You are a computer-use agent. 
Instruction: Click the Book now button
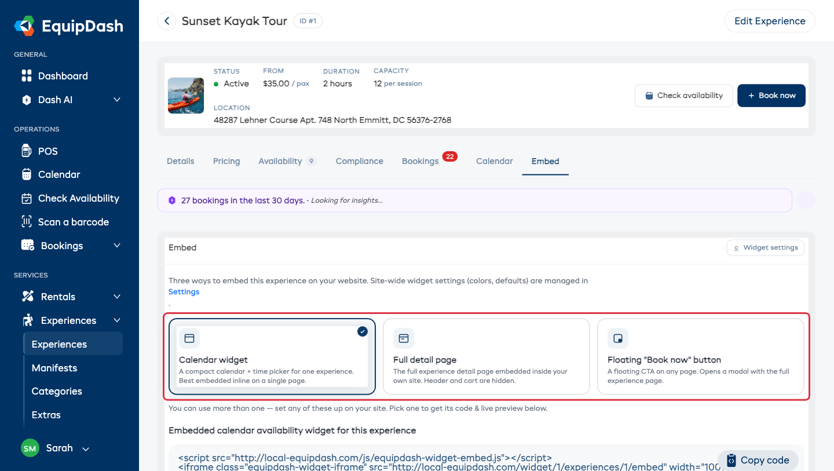(x=771, y=96)
